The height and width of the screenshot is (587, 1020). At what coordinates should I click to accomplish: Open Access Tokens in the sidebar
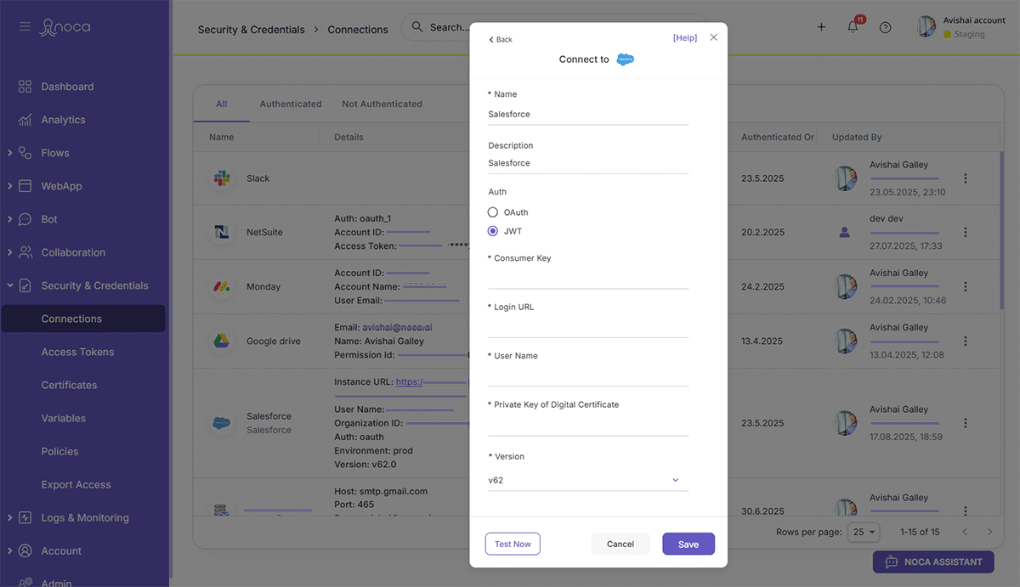tap(77, 352)
